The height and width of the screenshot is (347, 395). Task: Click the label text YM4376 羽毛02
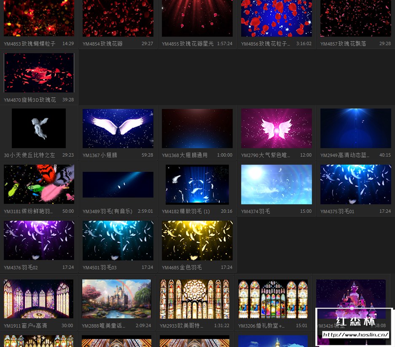21,267
